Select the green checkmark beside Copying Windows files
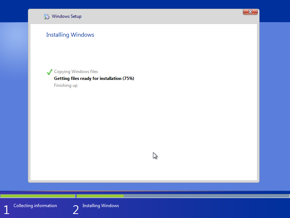290x218 pixels. 49,71
